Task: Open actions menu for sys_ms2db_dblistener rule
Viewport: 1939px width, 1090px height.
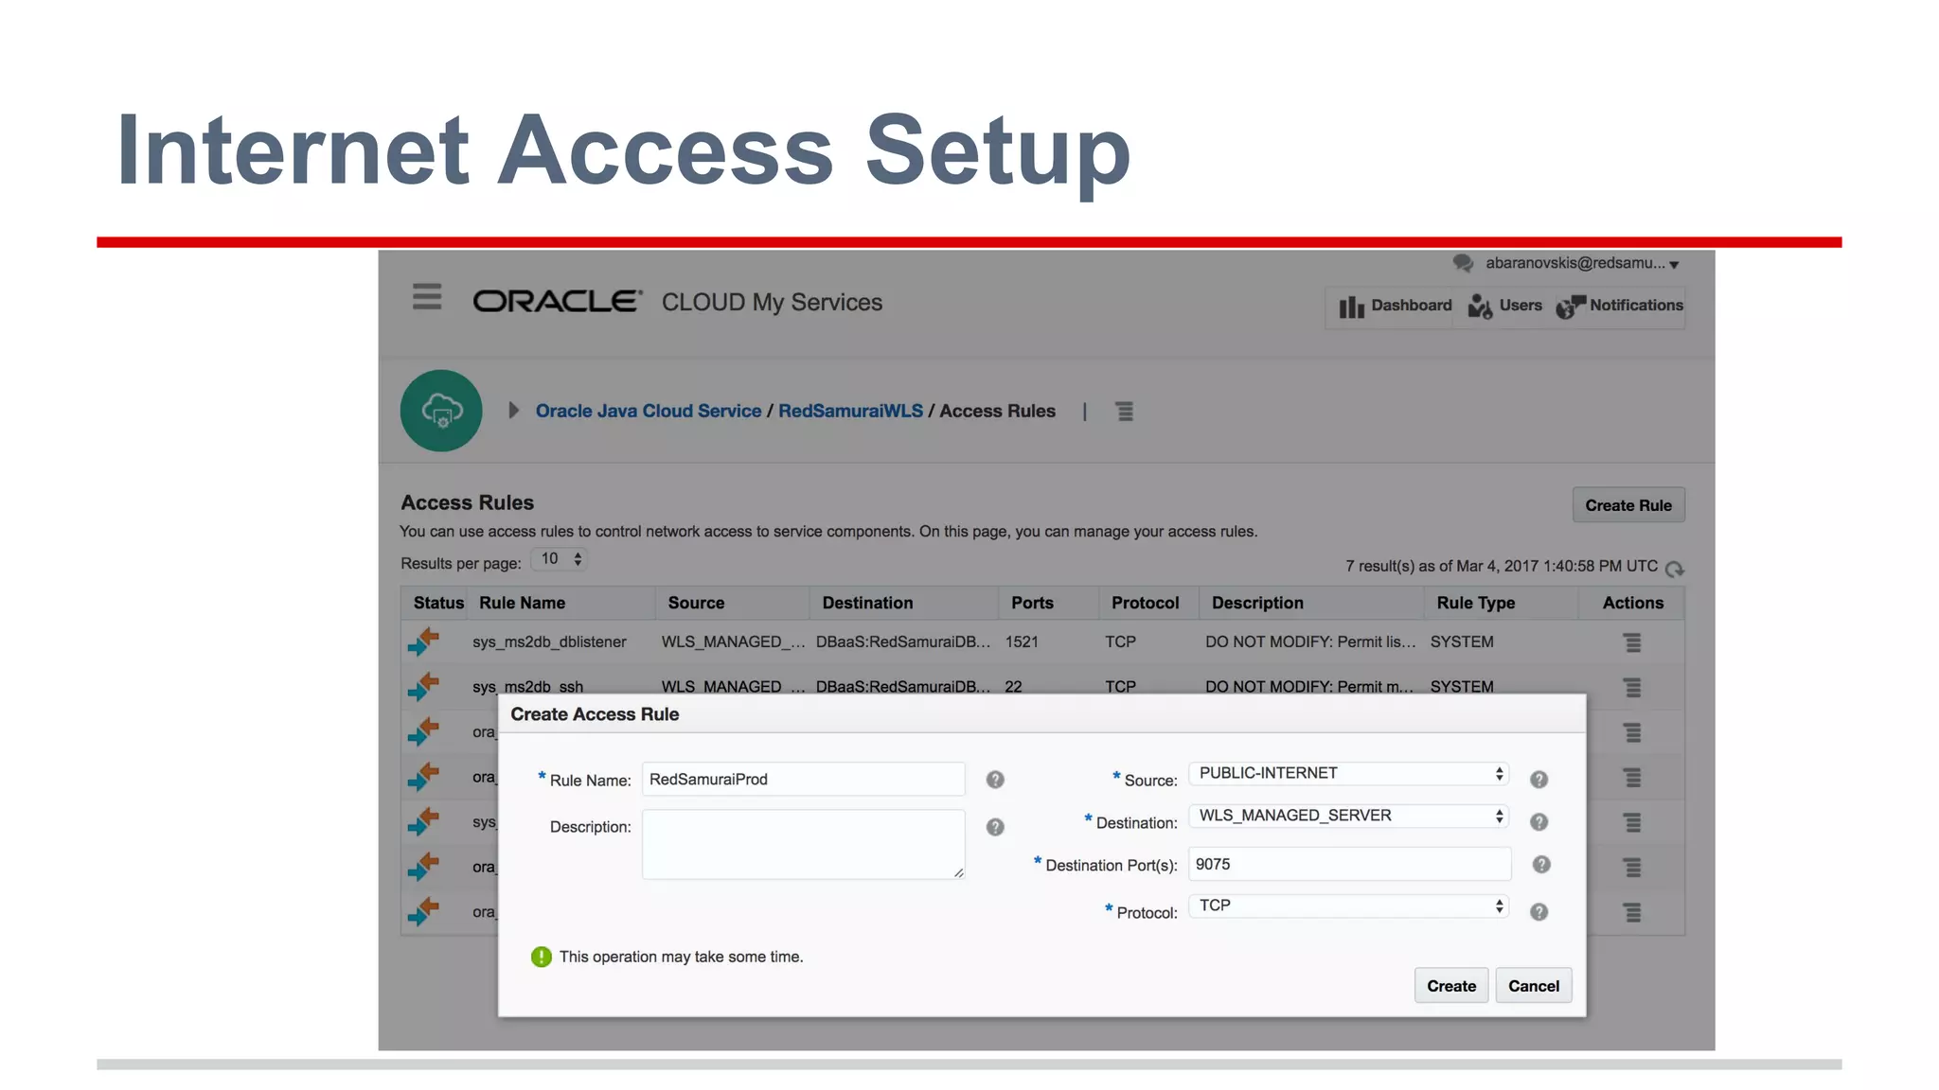Action: (x=1632, y=642)
